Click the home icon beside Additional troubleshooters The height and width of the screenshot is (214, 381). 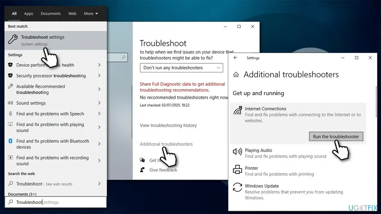click(x=236, y=74)
